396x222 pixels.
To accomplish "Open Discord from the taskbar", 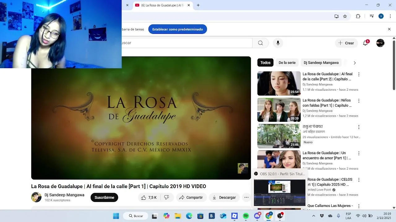I will (x=257, y=216).
